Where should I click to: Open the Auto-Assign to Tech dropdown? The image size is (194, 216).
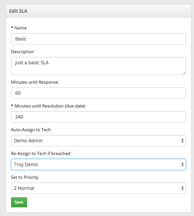(x=98, y=141)
